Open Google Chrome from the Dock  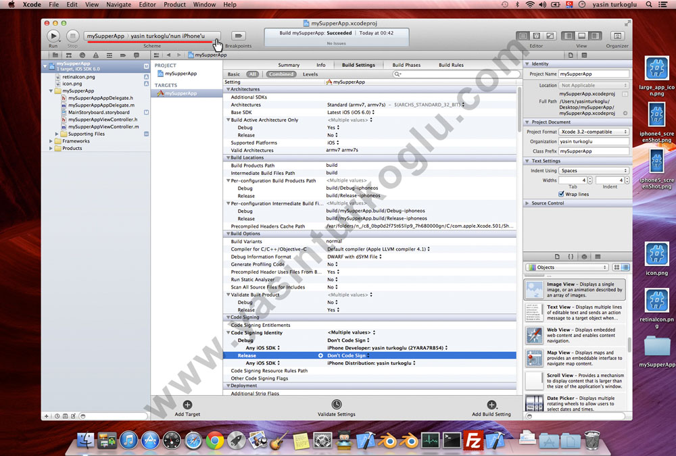pos(215,440)
